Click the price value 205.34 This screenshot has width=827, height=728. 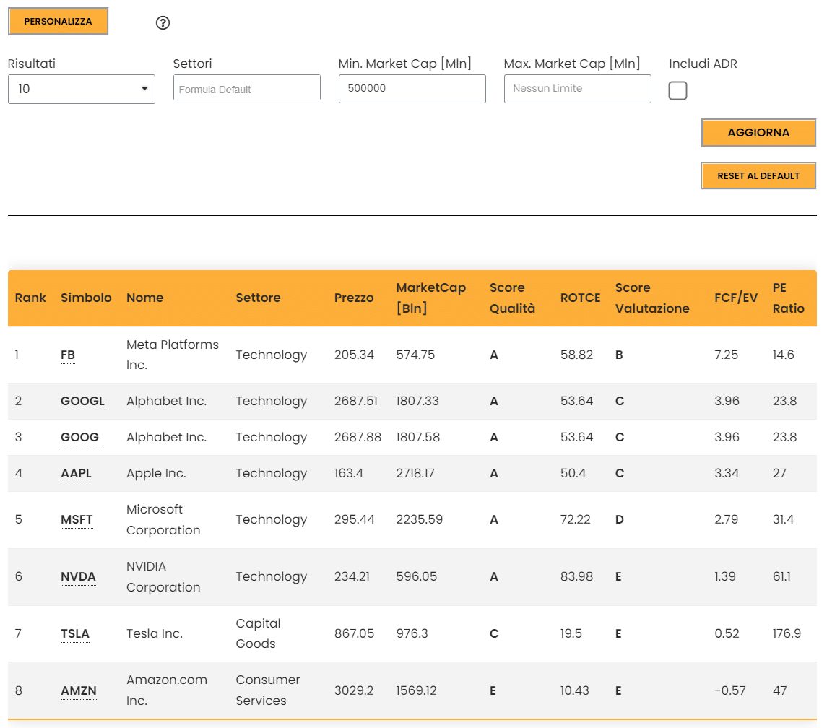[354, 355]
